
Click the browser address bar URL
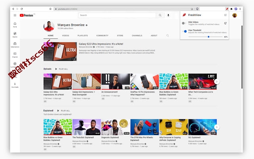pos(67,9)
